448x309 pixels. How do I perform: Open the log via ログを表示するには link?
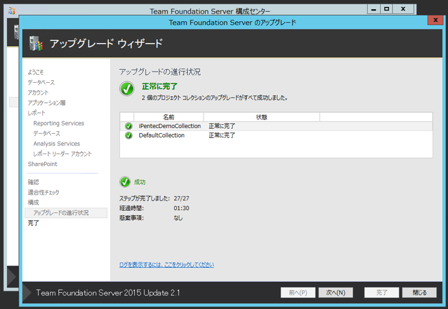tap(167, 265)
